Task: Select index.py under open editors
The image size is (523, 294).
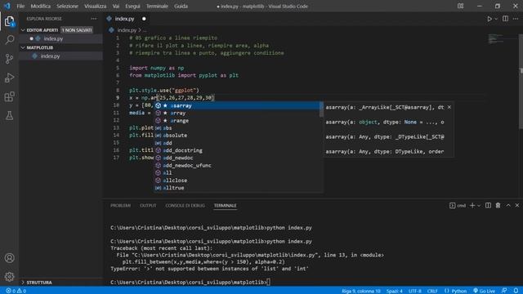Action: click(60, 38)
